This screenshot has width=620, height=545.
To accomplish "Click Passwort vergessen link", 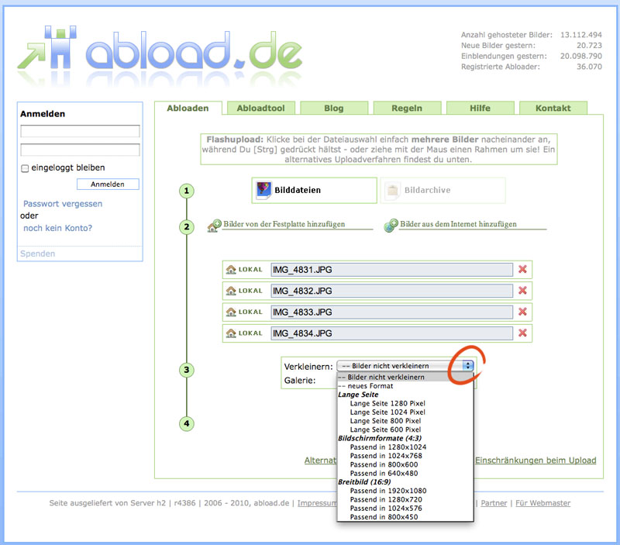I will [x=63, y=204].
